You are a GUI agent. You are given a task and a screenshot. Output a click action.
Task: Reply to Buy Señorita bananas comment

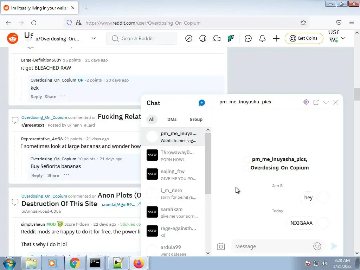(37, 175)
